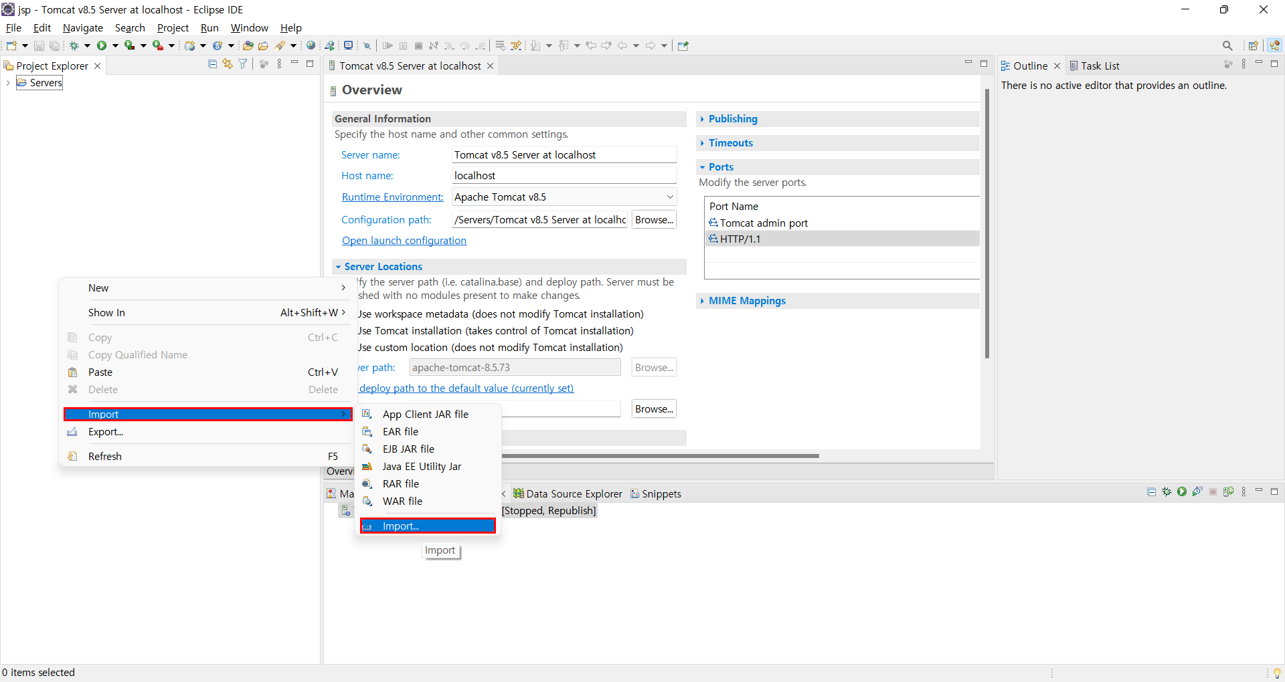Choose Refresh in the context menu
Image resolution: width=1285 pixels, height=682 pixels.
tap(206, 456)
